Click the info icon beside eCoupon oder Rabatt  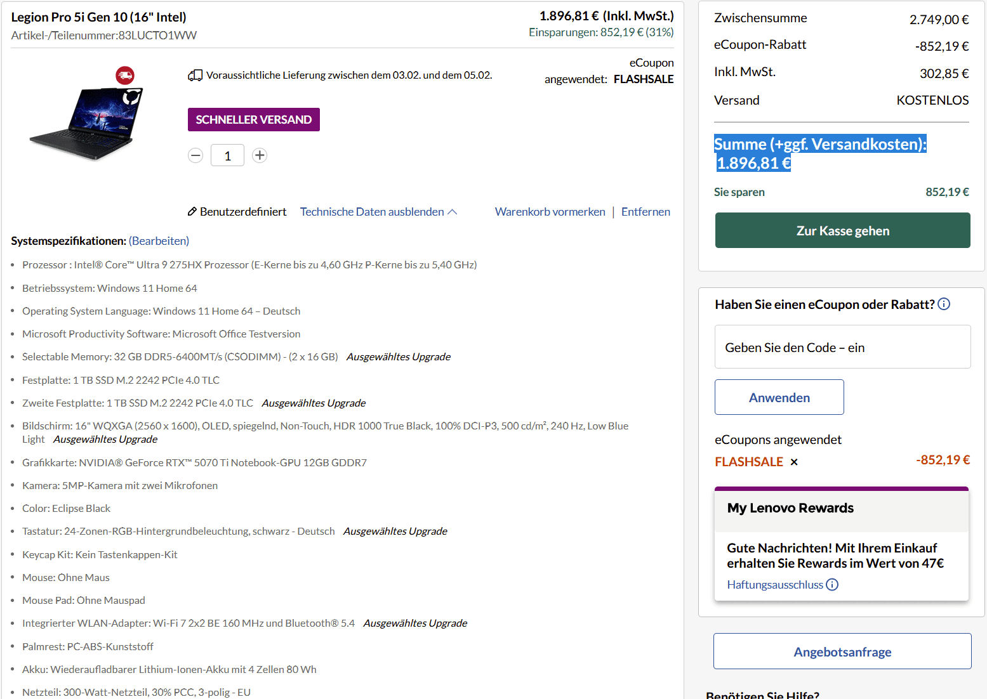944,304
